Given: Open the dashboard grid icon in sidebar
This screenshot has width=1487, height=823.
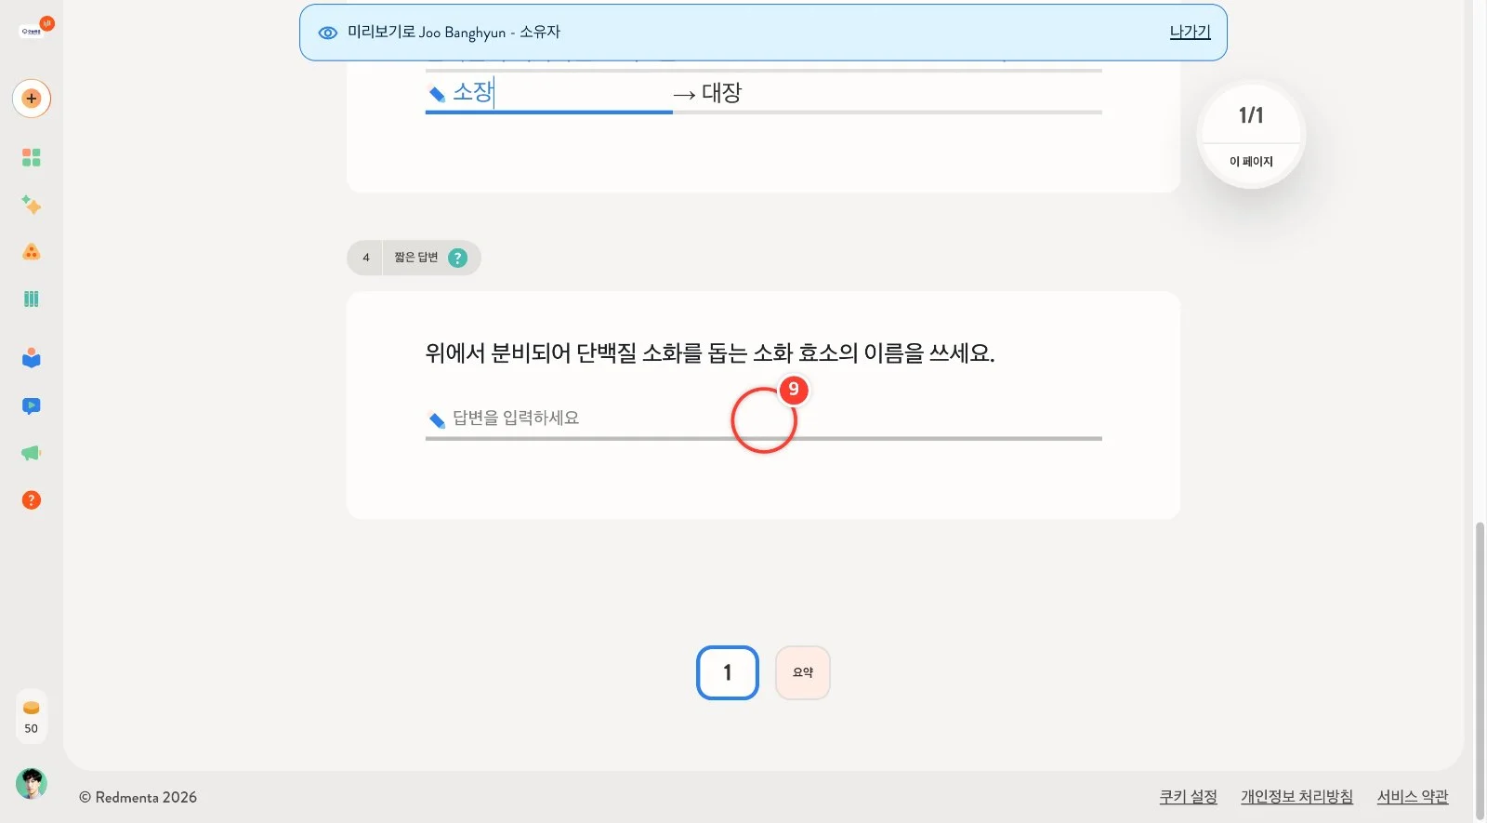Looking at the screenshot, I should [x=32, y=157].
